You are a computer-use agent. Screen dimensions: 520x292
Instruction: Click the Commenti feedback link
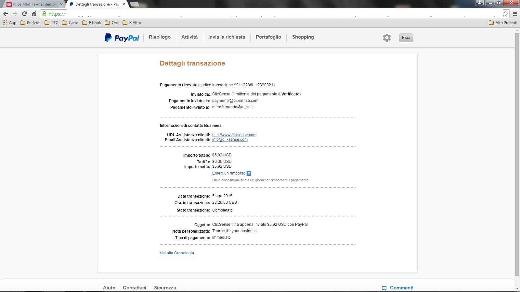(x=402, y=288)
